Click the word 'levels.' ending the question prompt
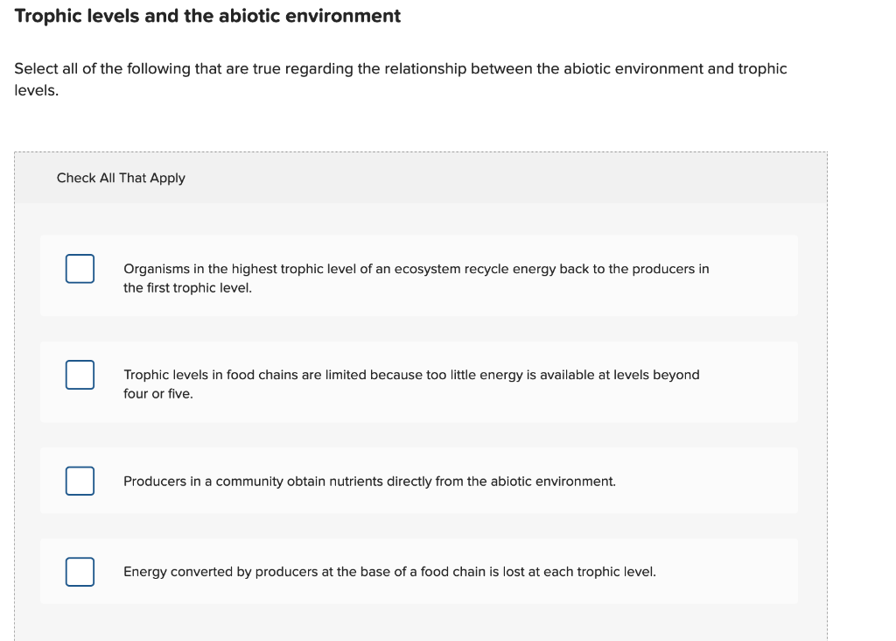Image resolution: width=896 pixels, height=641 pixels. (37, 90)
